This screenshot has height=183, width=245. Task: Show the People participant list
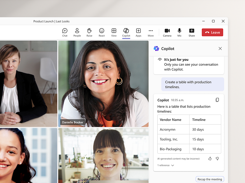(77, 32)
